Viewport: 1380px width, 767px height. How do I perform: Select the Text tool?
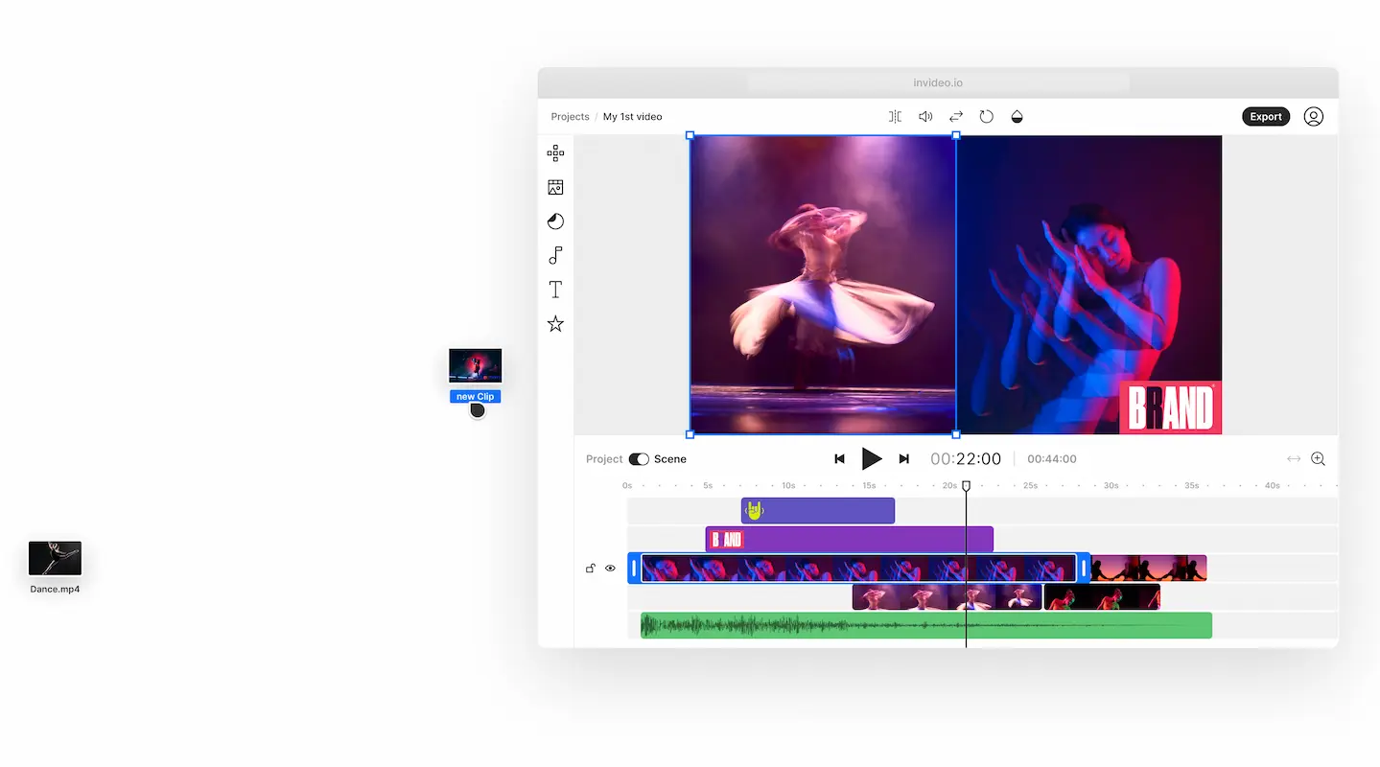coord(555,290)
